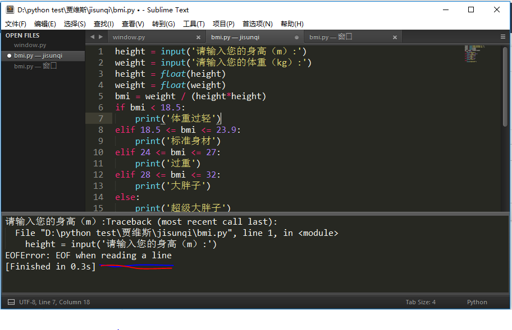
Task: Click the Sublime Text app icon in title bar
Action: [x=10, y=10]
